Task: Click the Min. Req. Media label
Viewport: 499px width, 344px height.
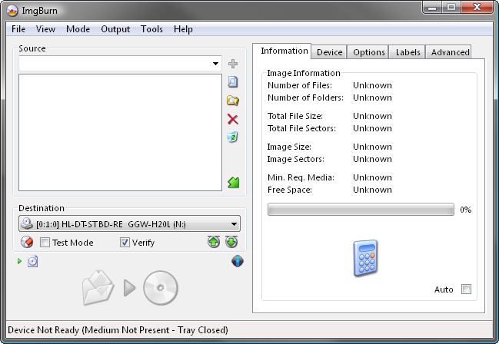Action: [301, 177]
